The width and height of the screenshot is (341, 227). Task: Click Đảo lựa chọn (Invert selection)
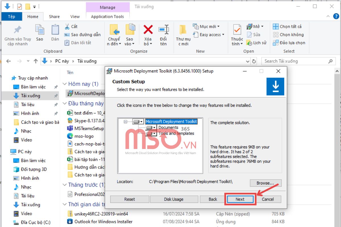coord(289,43)
